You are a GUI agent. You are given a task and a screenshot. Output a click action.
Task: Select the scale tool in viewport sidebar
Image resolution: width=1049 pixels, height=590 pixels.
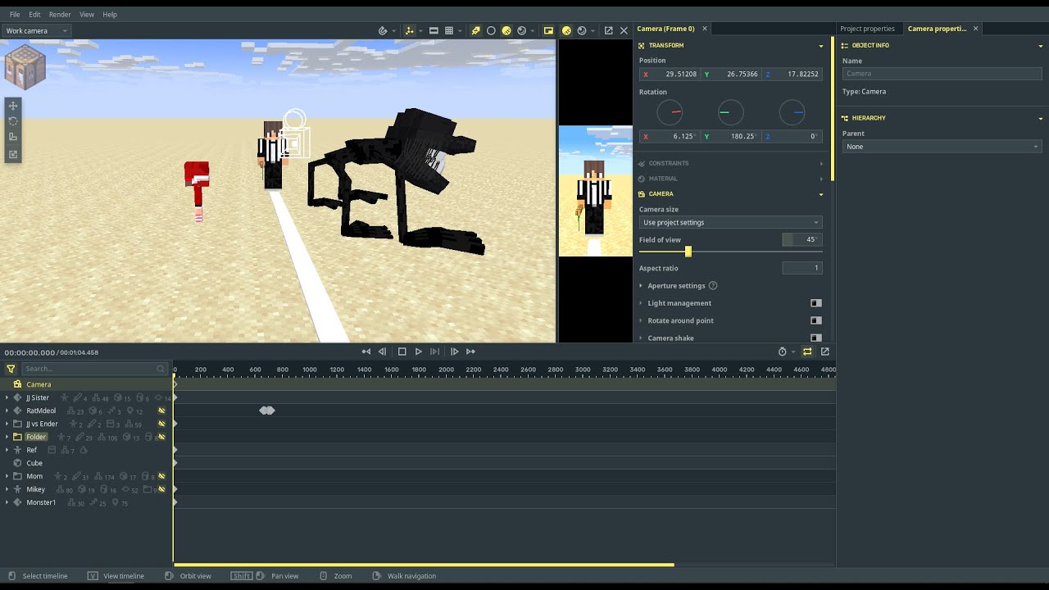click(x=12, y=137)
